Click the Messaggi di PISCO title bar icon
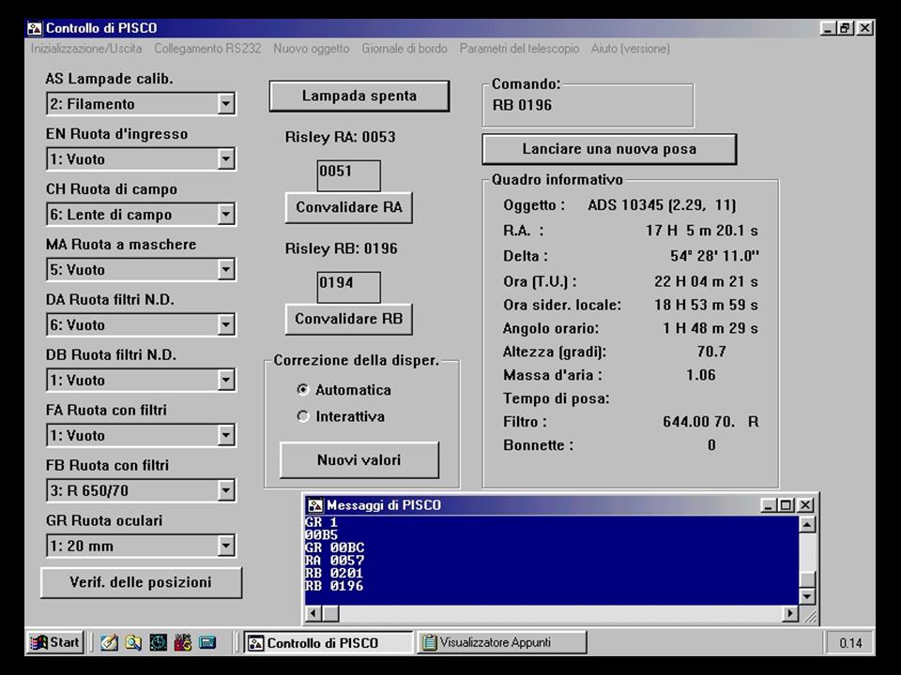This screenshot has width=901, height=675. coord(315,505)
